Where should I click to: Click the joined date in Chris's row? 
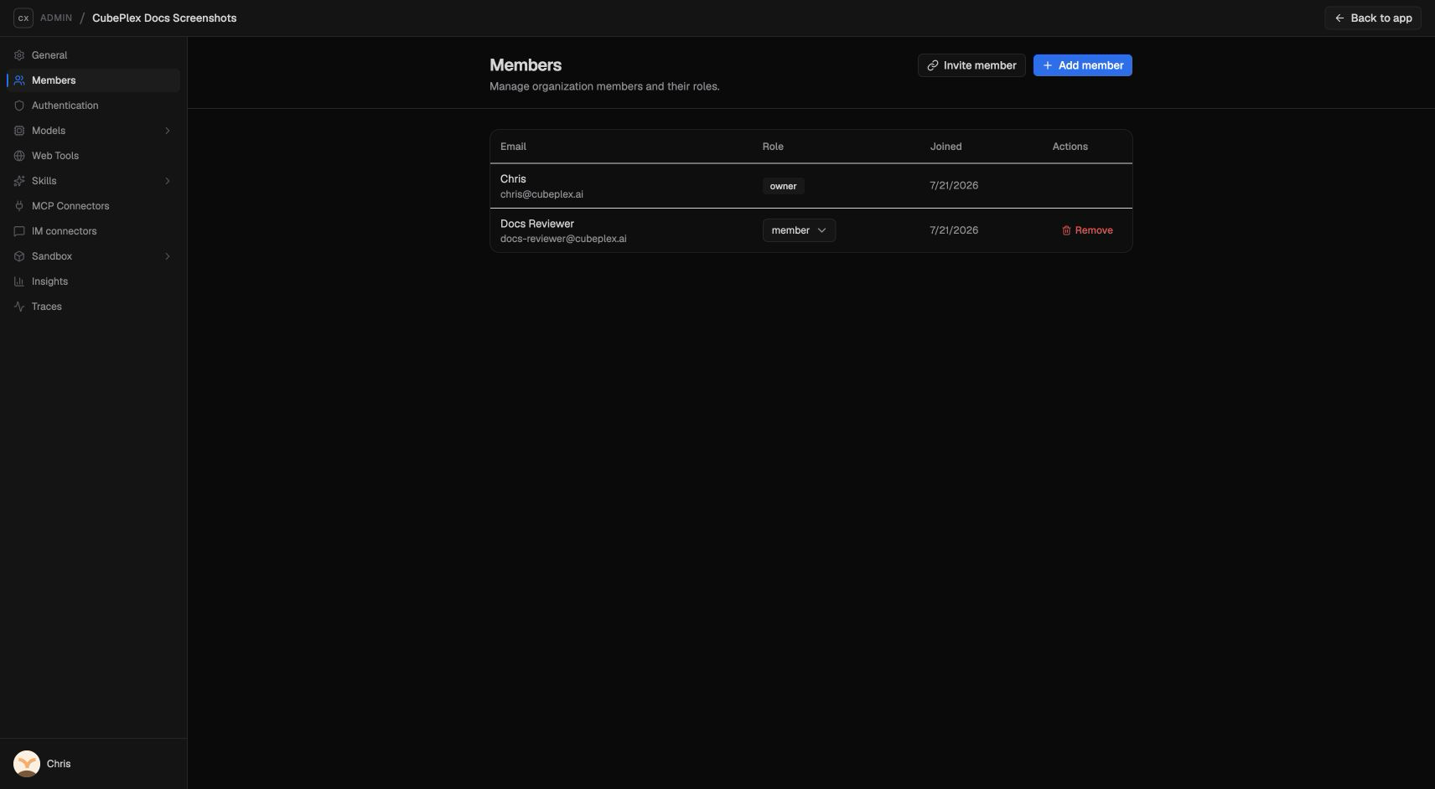pos(954,186)
